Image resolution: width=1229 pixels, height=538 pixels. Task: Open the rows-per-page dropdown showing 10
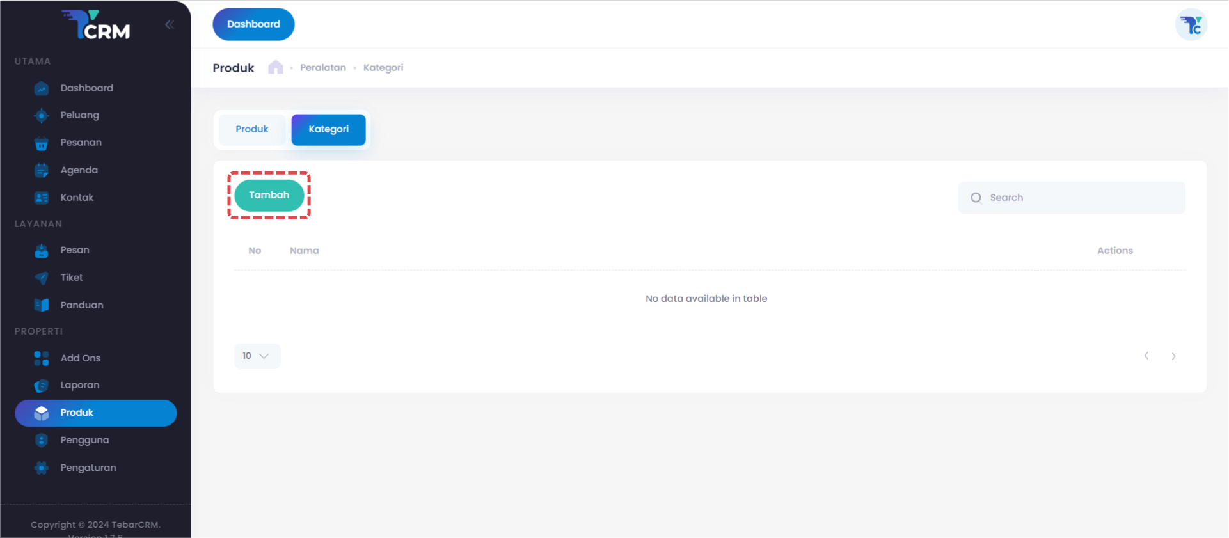257,356
